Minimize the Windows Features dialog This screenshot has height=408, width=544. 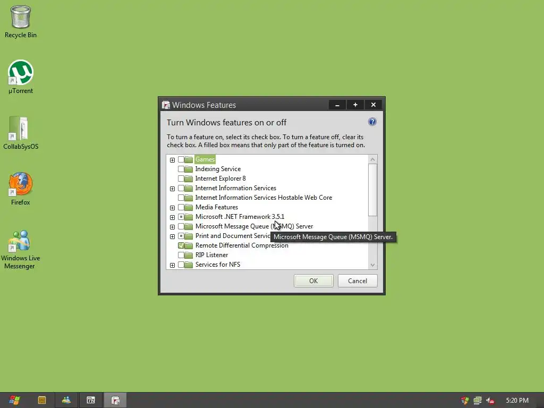point(337,105)
